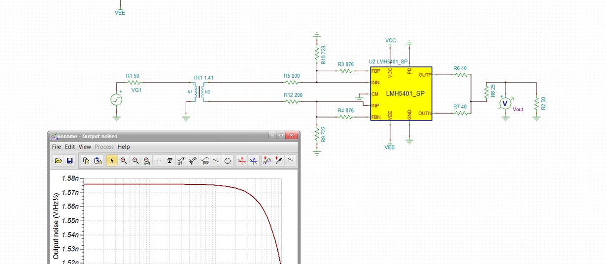Click resistor label R2 50
Viewport: 606px width, 264px height.
(543, 104)
